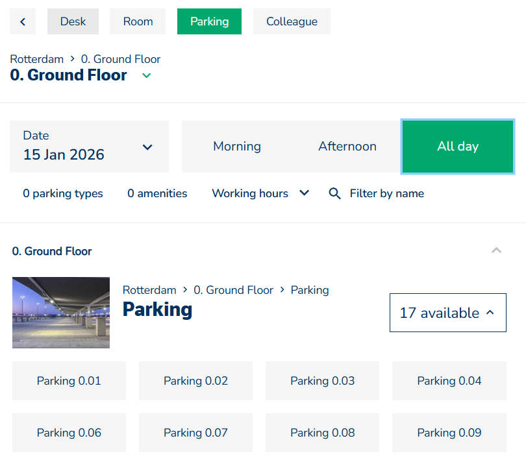Select the Parking tab

pyautogui.click(x=209, y=21)
